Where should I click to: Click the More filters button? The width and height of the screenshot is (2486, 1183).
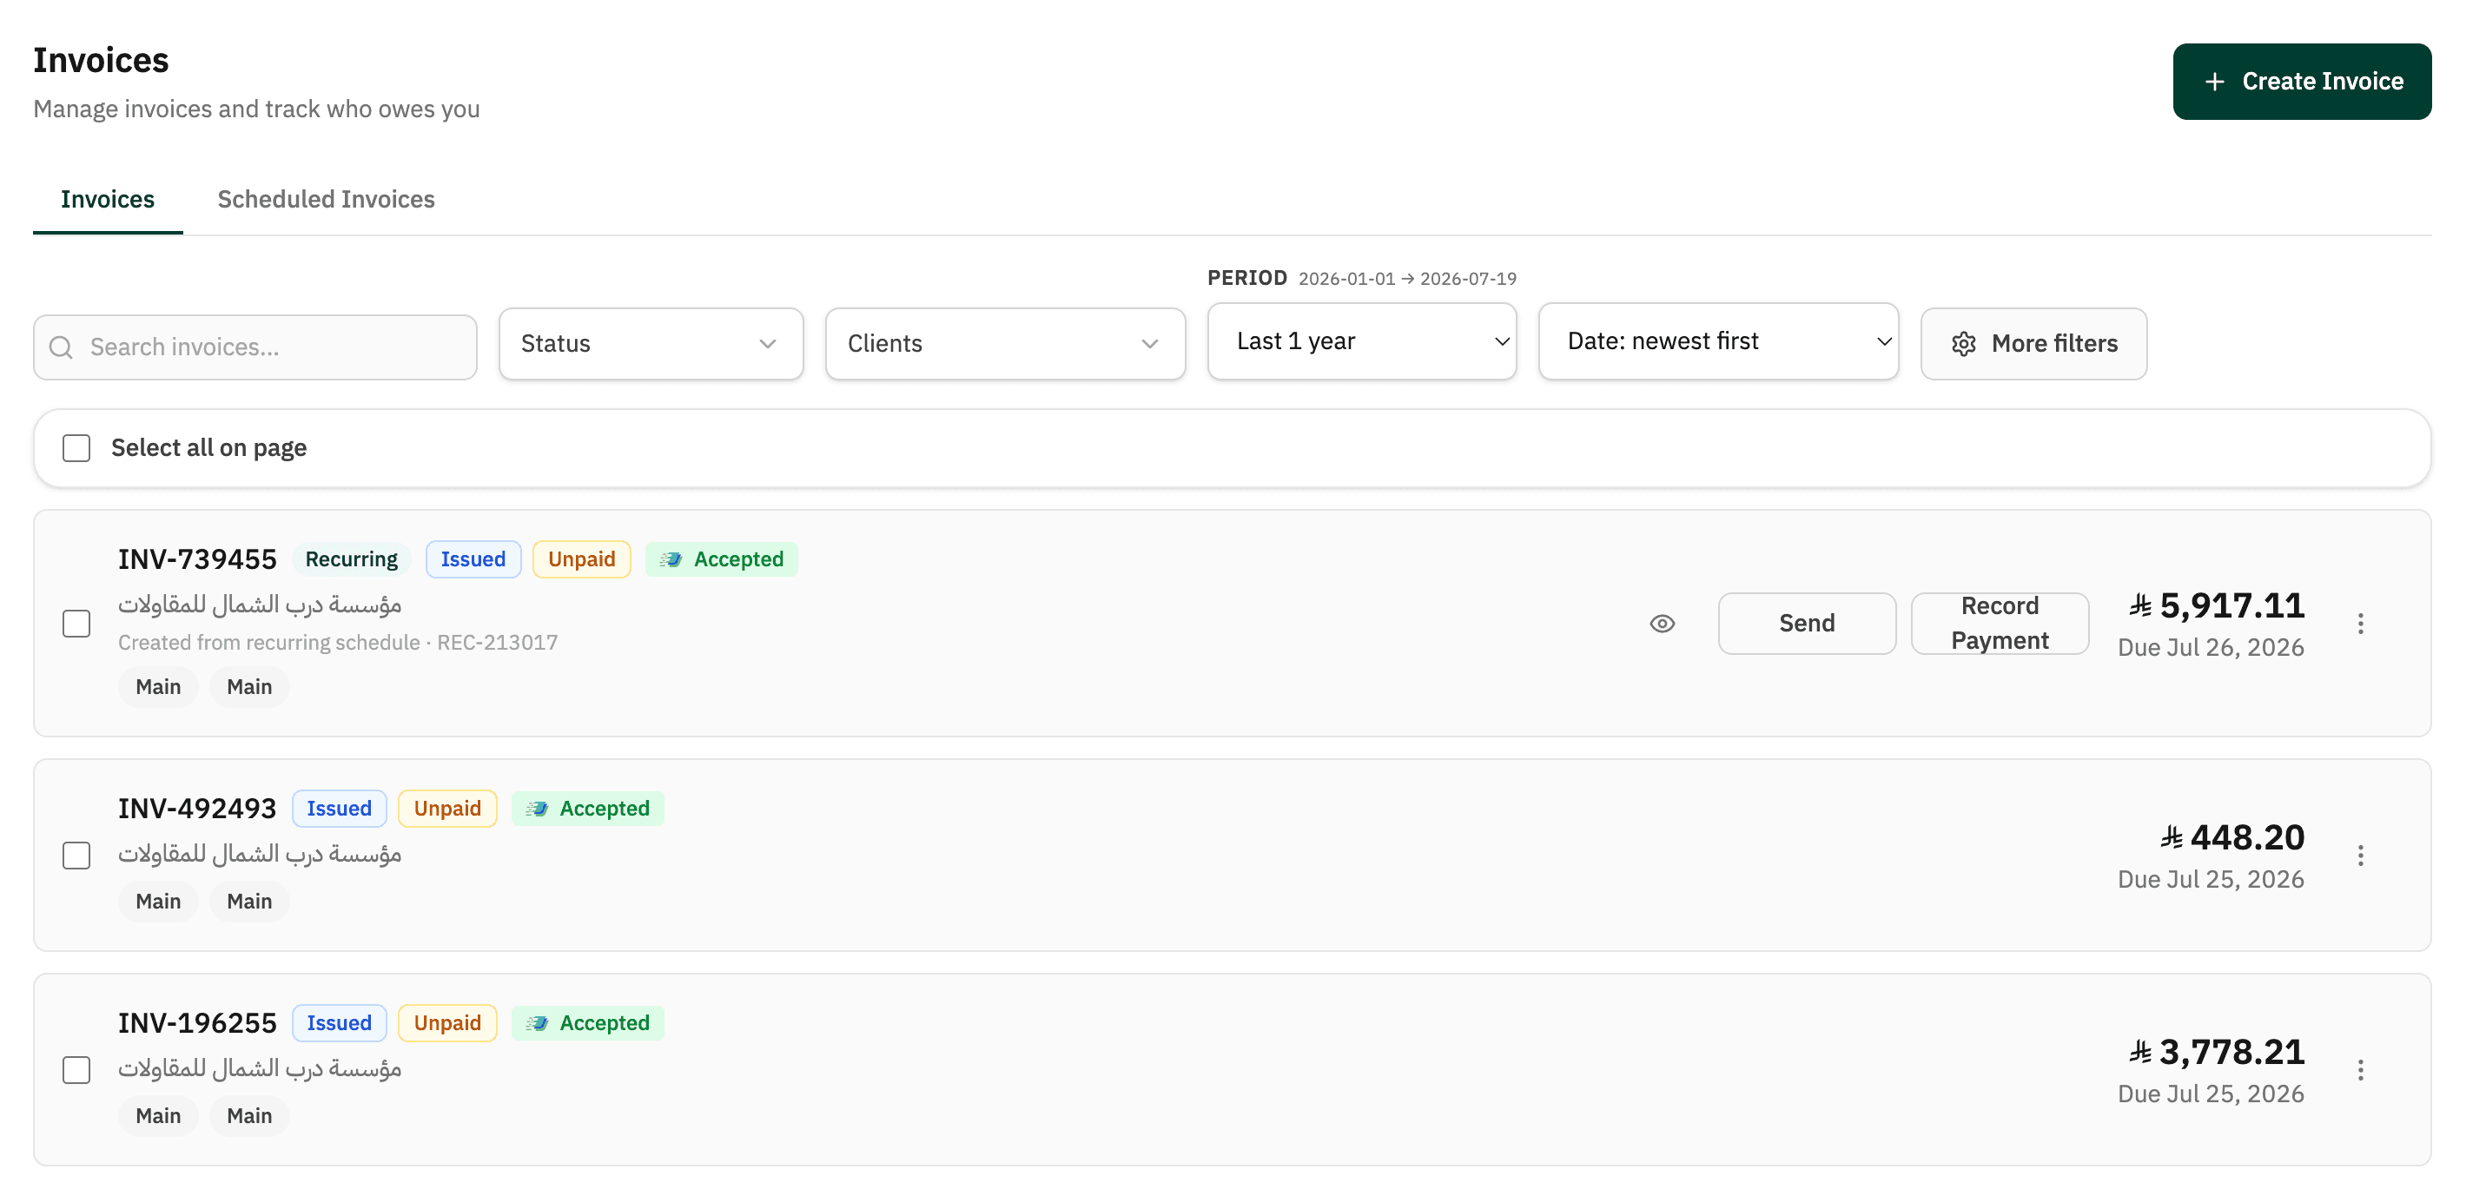2033,343
